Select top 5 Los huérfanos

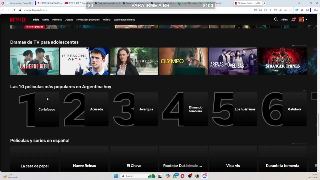click(234, 109)
